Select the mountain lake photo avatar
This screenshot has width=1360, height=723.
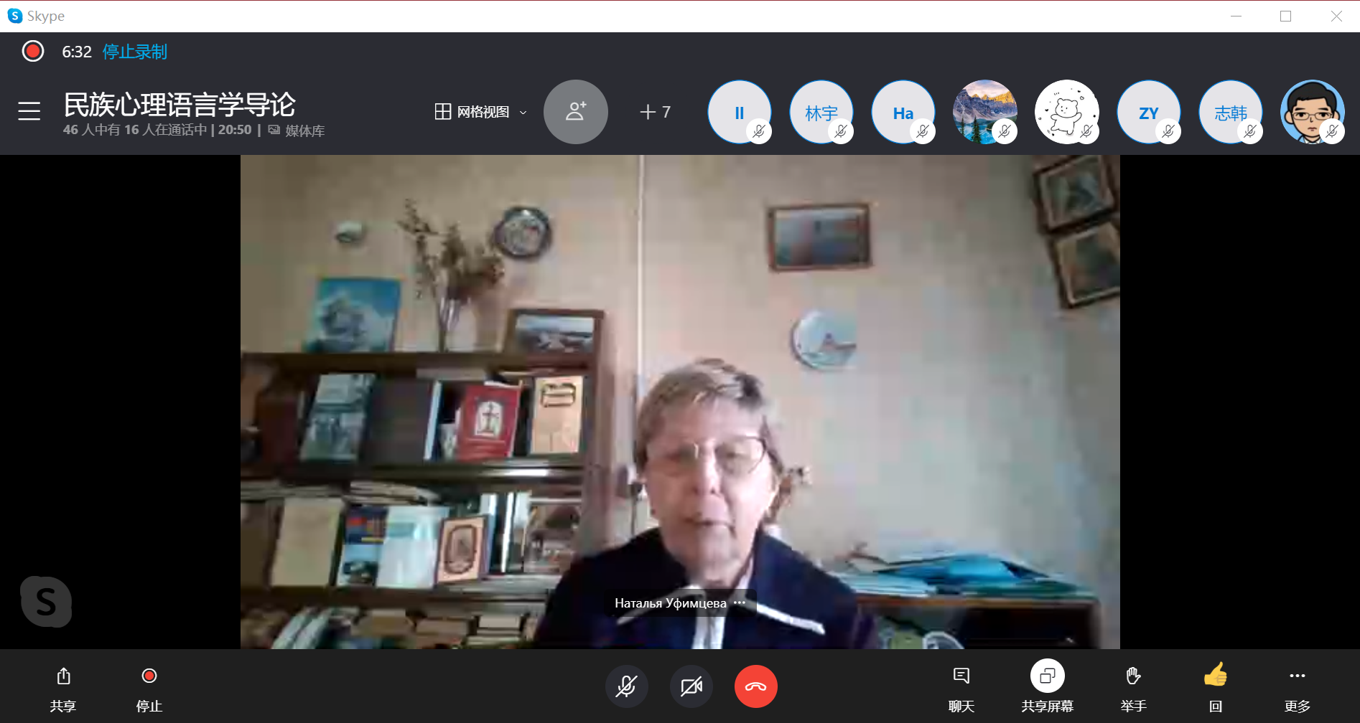coord(984,112)
